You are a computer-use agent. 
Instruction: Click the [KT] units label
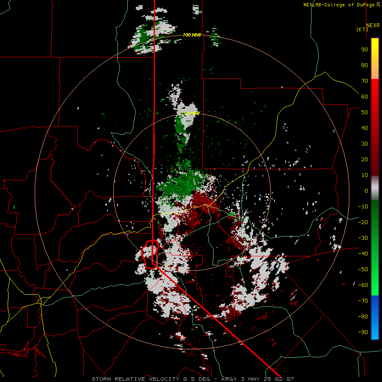(362, 29)
